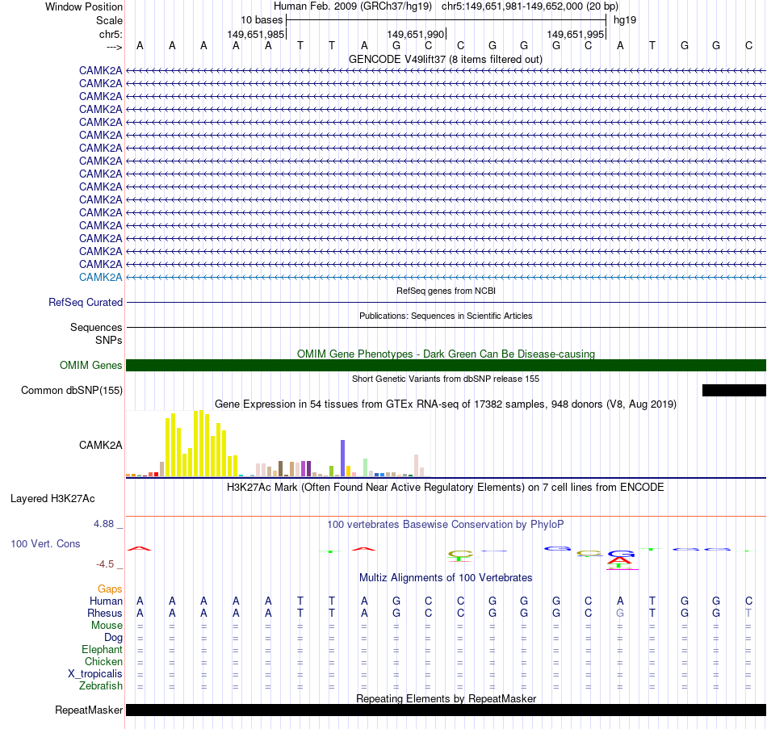Click the '10 bases' scale bar text
The width and height of the screenshot is (767, 729).
click(x=262, y=20)
